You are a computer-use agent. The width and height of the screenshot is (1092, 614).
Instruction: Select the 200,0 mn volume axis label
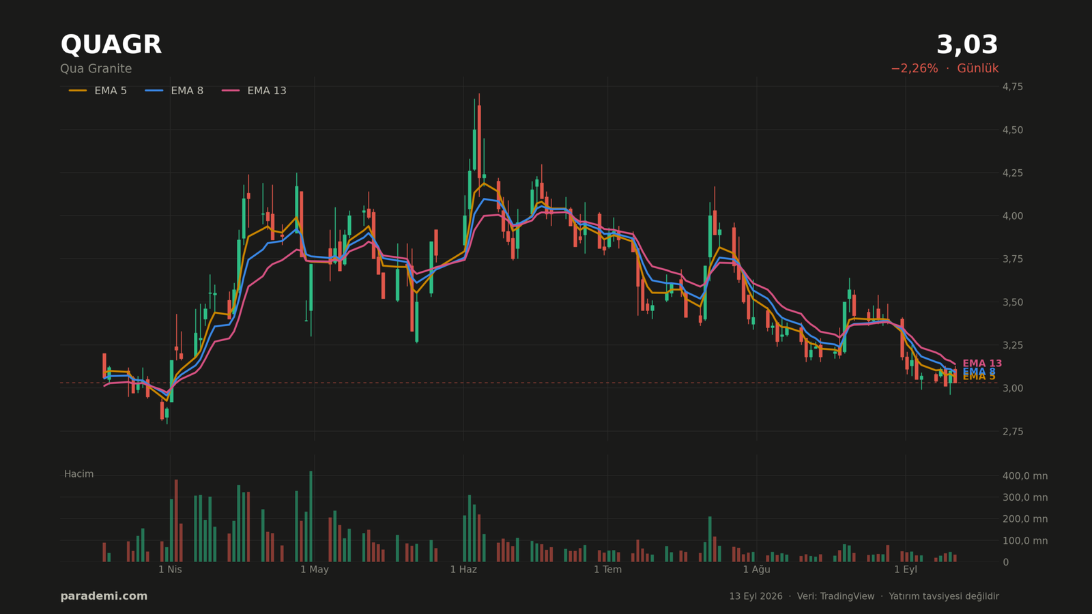click(x=1025, y=519)
